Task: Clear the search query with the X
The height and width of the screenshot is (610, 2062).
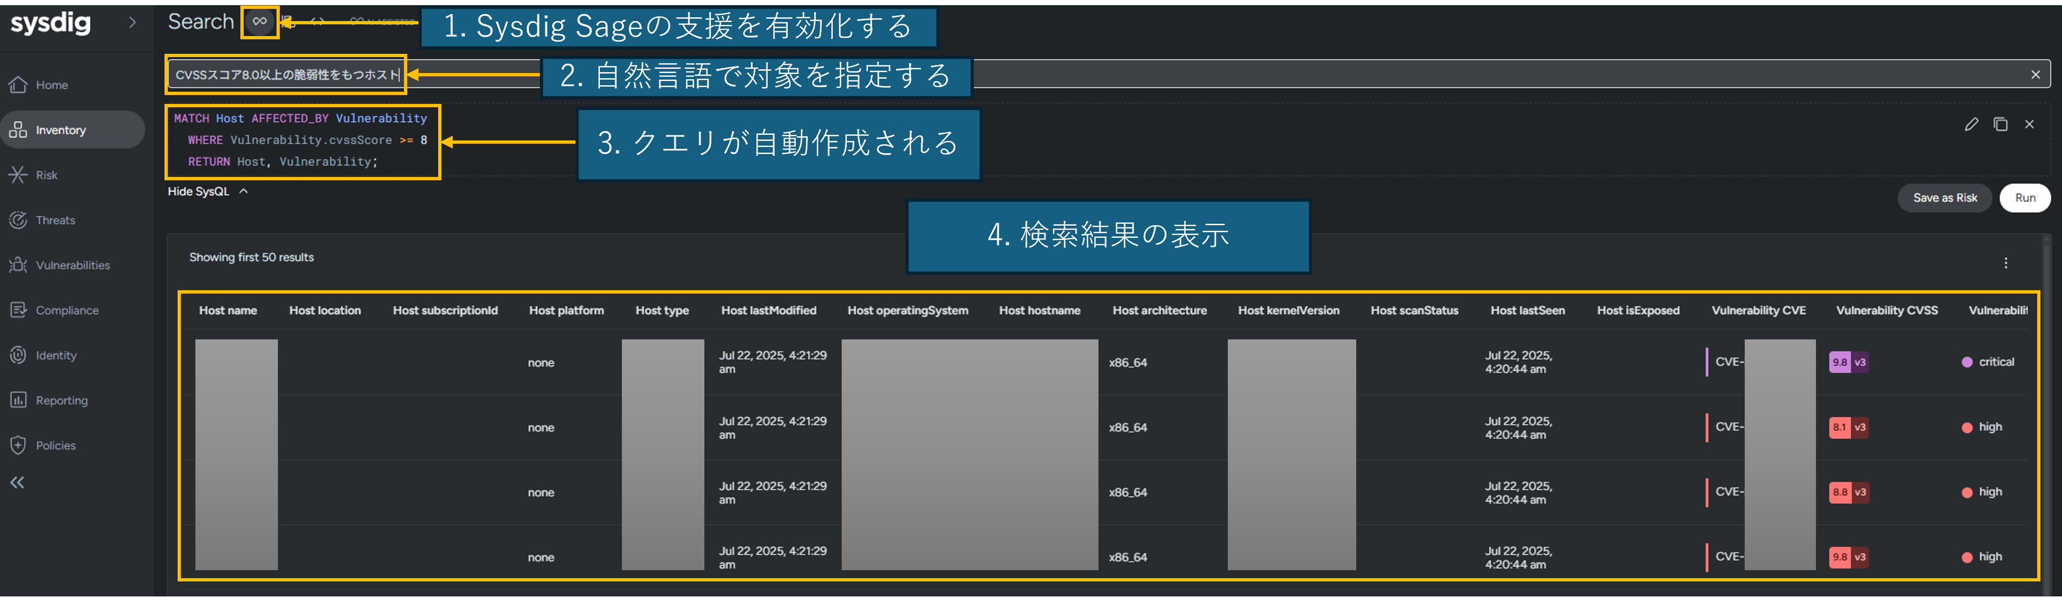Action: click(2035, 74)
